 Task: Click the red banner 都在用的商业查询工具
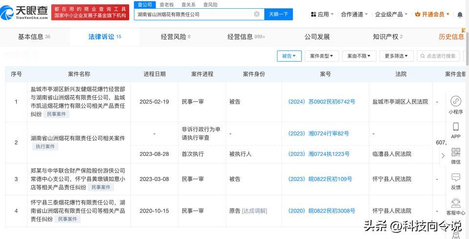click(x=90, y=12)
